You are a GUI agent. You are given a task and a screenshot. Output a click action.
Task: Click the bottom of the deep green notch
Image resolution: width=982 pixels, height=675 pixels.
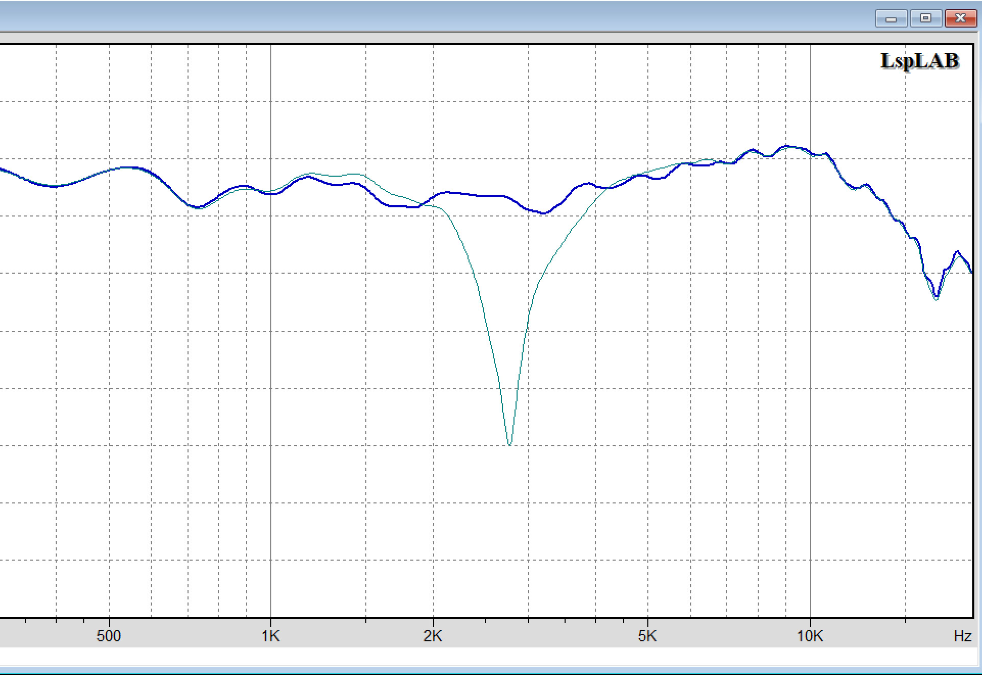pyautogui.click(x=509, y=444)
